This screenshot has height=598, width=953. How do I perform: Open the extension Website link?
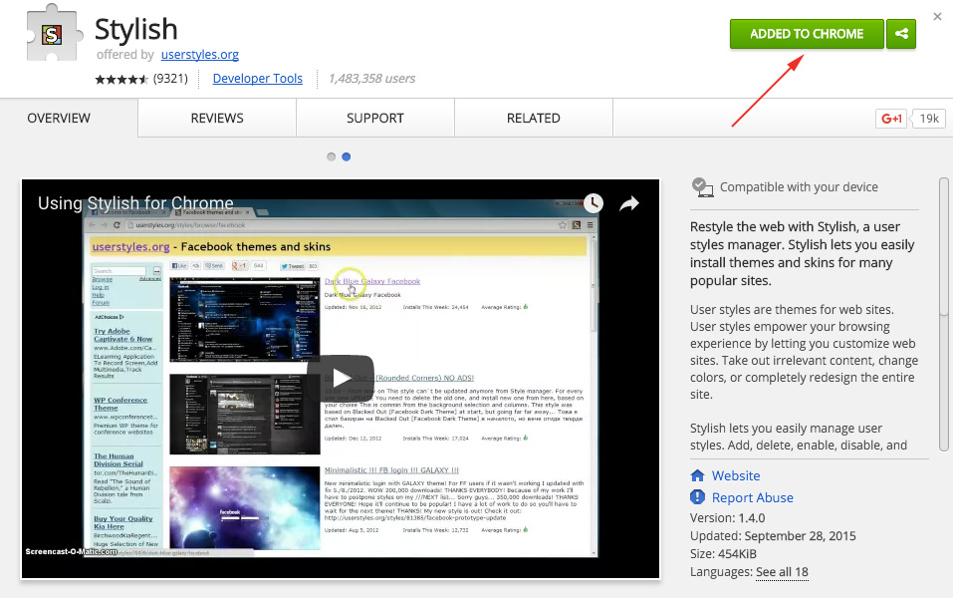click(x=736, y=475)
